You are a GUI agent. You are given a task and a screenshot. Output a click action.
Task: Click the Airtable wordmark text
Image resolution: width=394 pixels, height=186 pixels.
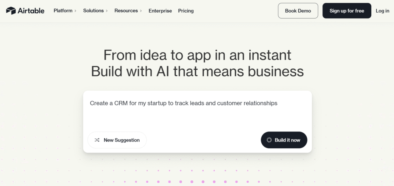pyautogui.click(x=31, y=11)
